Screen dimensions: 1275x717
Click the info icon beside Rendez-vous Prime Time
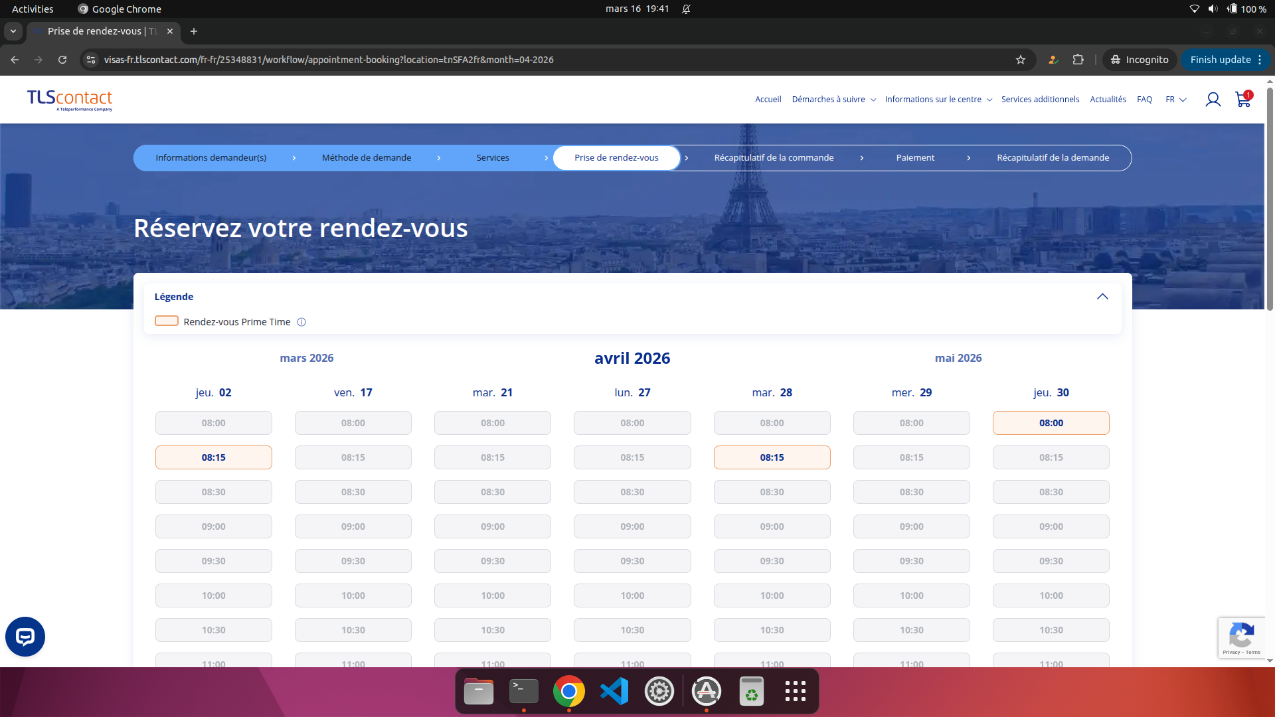301,322
